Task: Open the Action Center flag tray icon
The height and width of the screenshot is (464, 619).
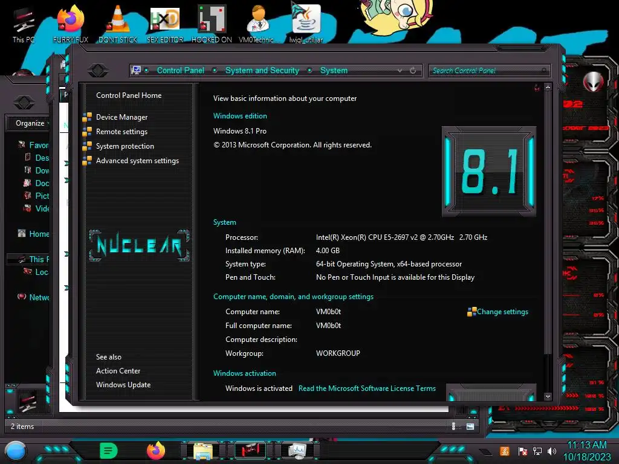Action: click(x=522, y=451)
